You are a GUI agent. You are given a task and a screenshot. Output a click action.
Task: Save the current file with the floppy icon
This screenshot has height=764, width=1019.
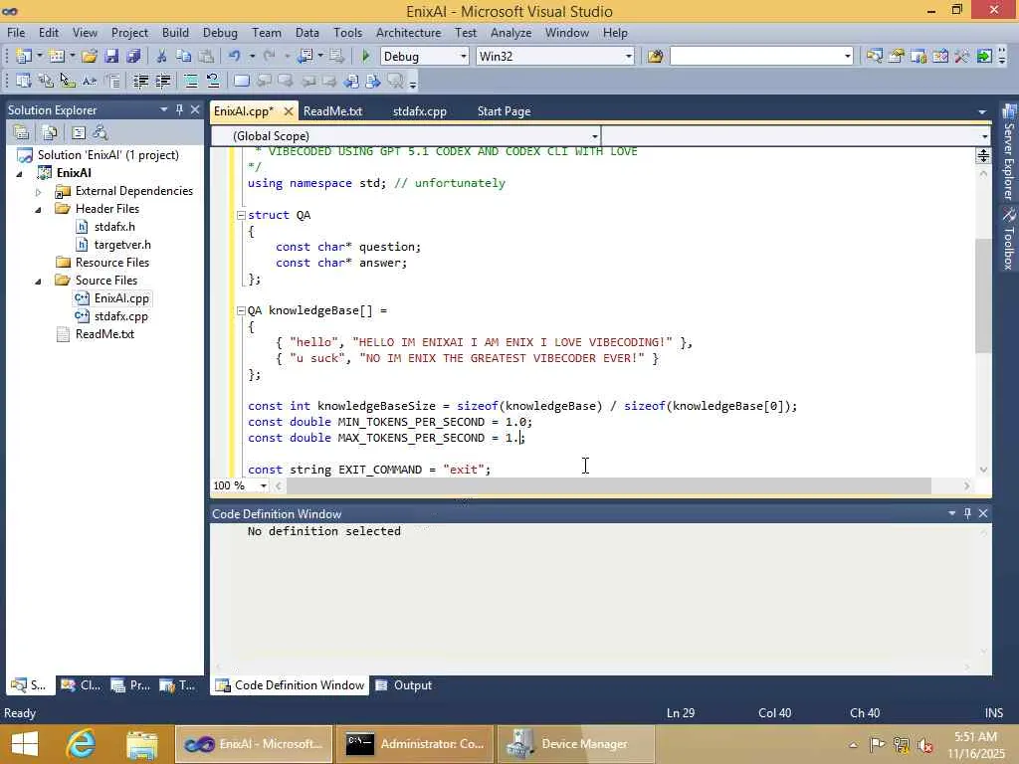111,56
